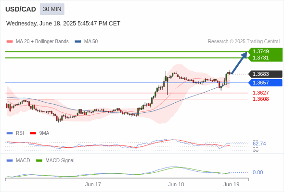Screen dimensions: 284x192
Task: Click the RSI value 62.74
Action: click(x=259, y=144)
